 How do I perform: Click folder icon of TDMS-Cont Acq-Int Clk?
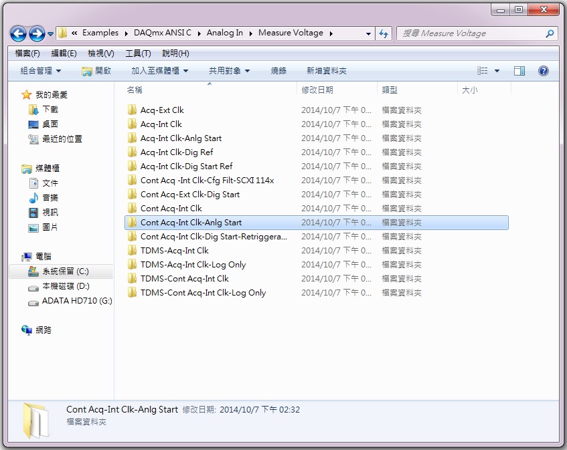133,279
